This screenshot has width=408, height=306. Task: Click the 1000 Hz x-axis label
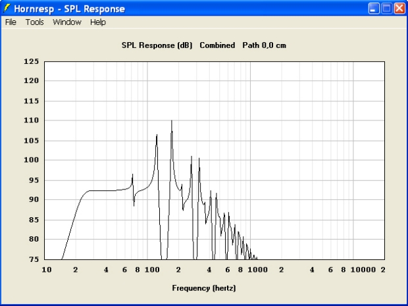pyautogui.click(x=257, y=270)
